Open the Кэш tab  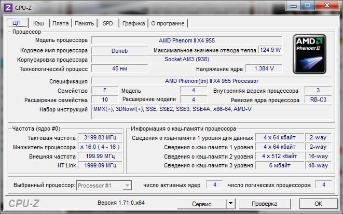pyautogui.click(x=38, y=23)
